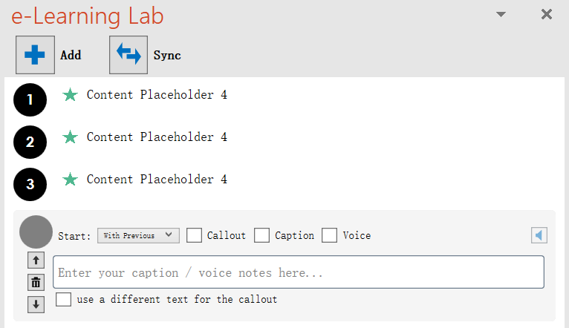Viewport: 569px width, 328px height.
Task: Select the second Content Placeholder 4 item
Action: coord(157,137)
